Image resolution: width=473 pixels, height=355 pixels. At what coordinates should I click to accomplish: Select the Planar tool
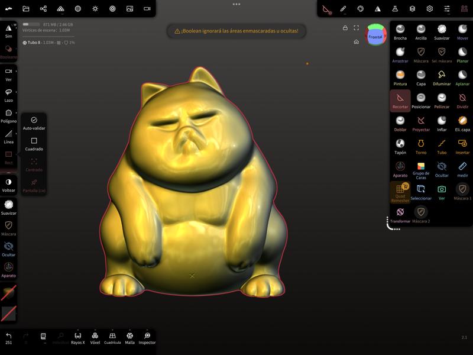click(x=462, y=55)
